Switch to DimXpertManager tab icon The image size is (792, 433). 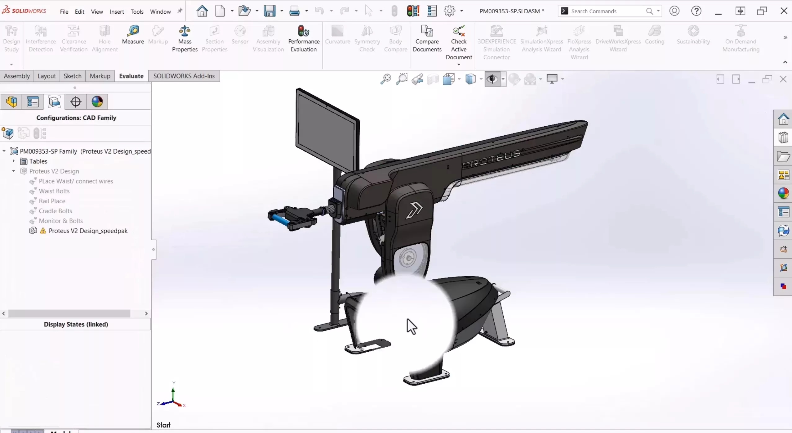(x=75, y=102)
